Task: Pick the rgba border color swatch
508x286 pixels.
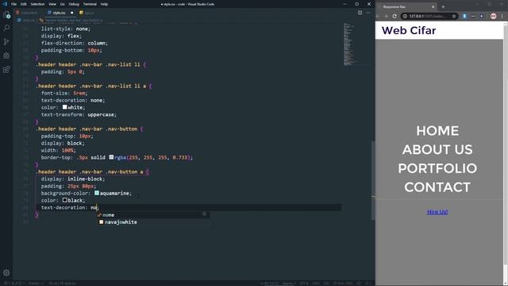Action: click(111, 157)
